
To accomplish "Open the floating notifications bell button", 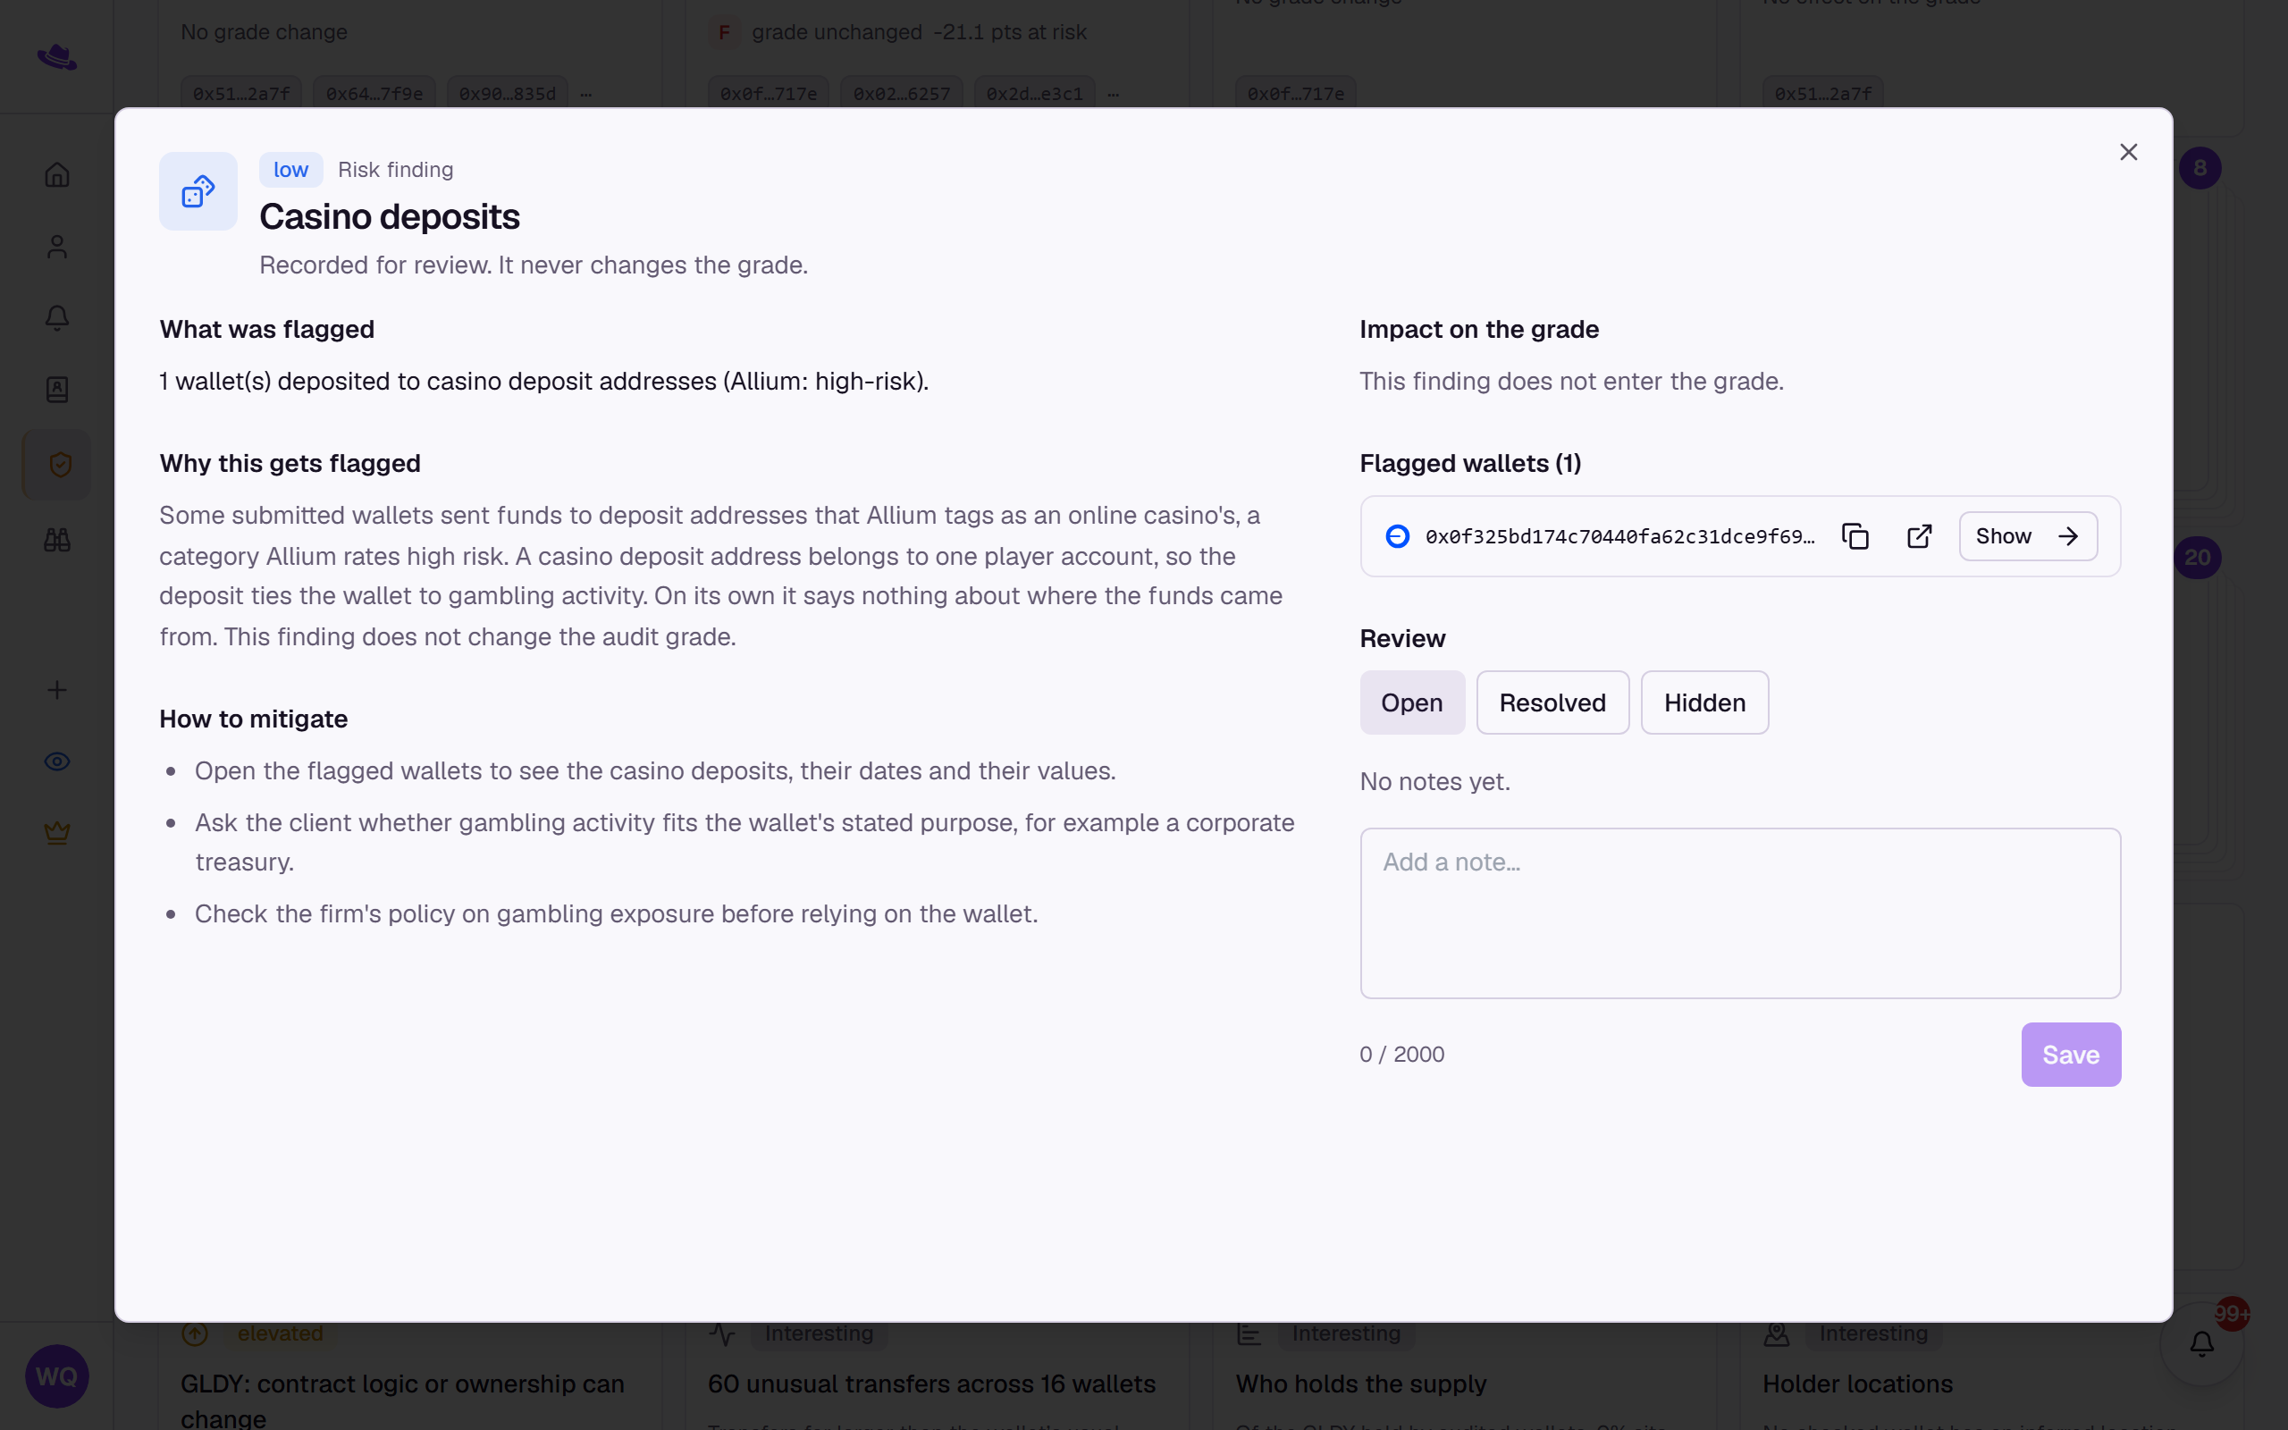I will 2202,1344.
